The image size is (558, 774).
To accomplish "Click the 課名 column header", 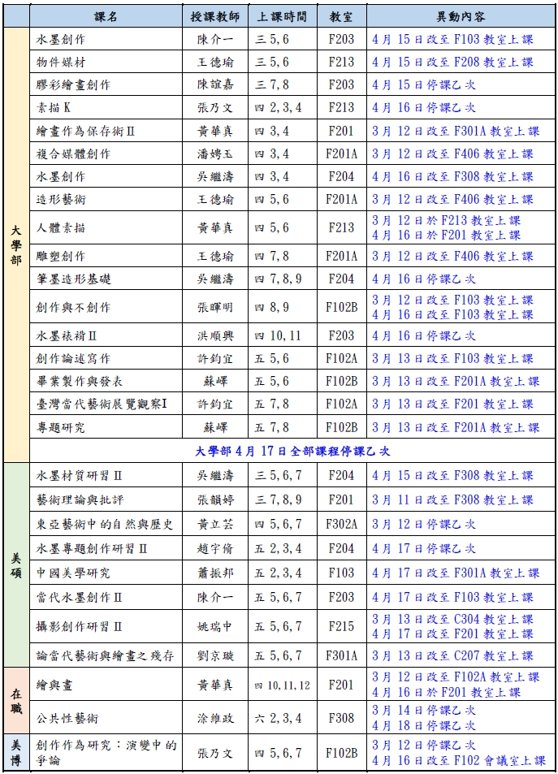I will pyautogui.click(x=106, y=16).
